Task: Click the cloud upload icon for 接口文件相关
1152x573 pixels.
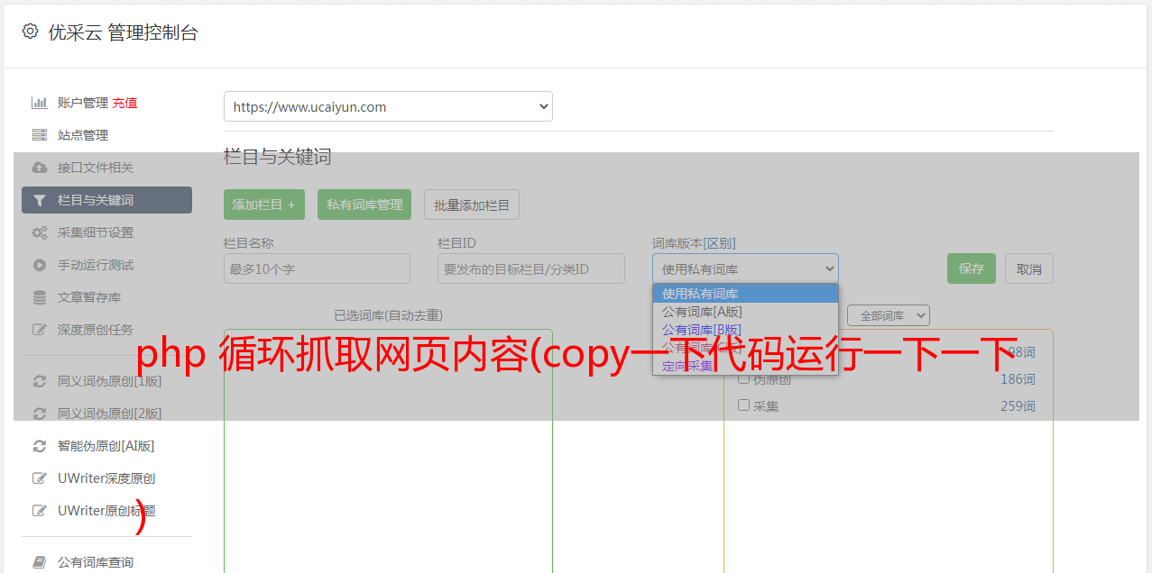Action: (40, 168)
